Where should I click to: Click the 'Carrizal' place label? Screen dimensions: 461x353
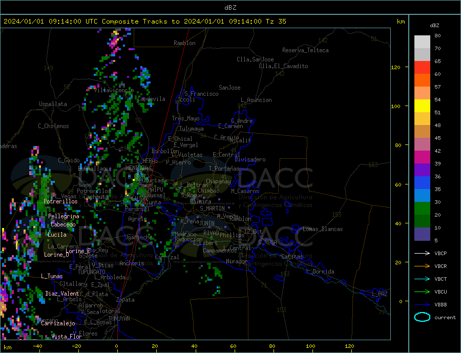[x=167, y=257]
